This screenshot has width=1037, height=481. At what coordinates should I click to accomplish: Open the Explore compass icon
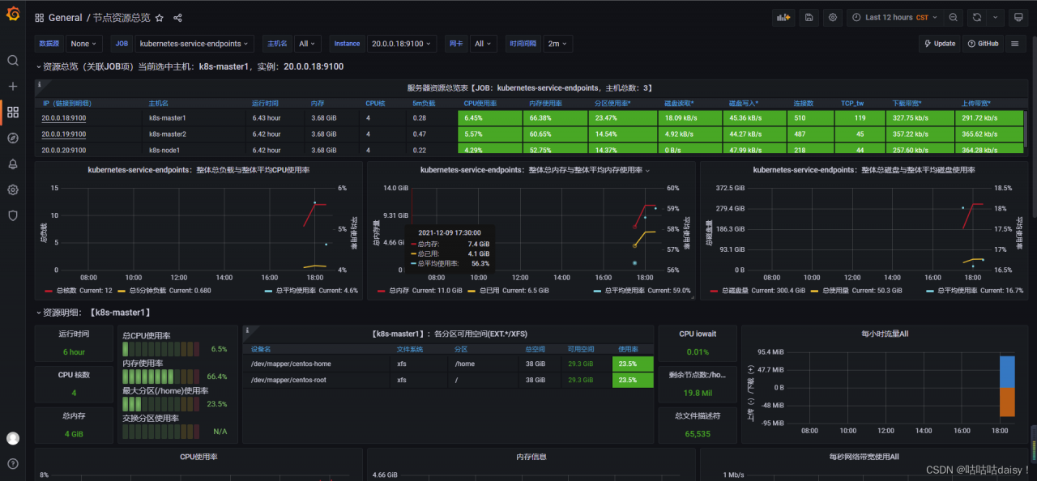click(x=13, y=138)
